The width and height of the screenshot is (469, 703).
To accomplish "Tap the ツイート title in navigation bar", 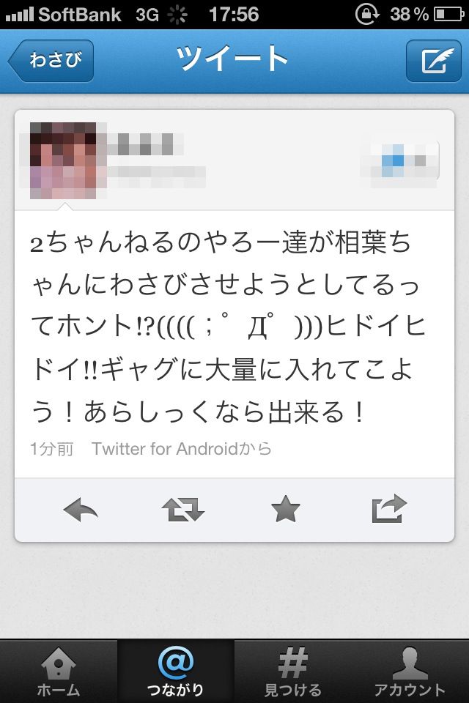I will 232,59.
